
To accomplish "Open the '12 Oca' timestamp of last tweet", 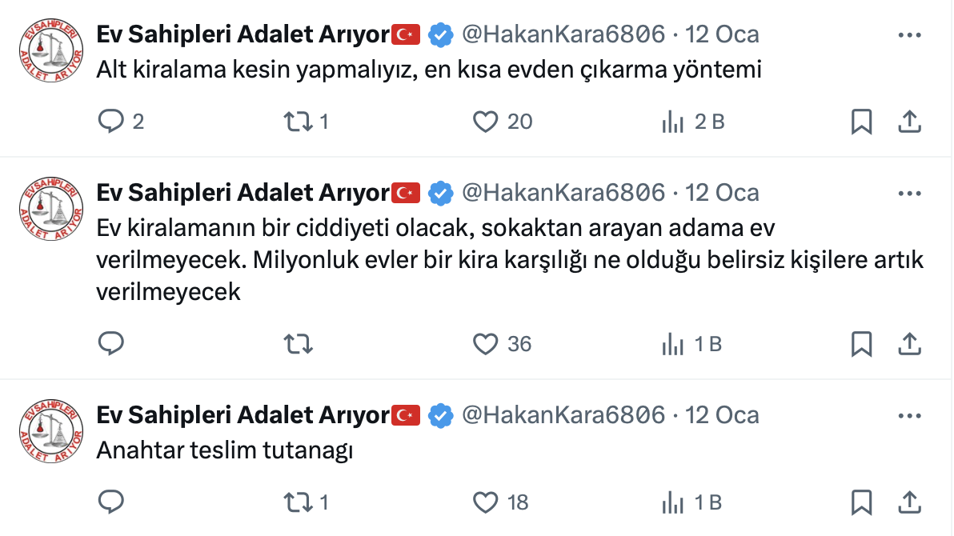I will coord(723,415).
